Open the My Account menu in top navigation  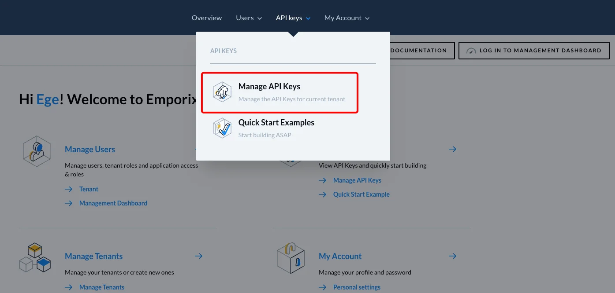pos(347,18)
